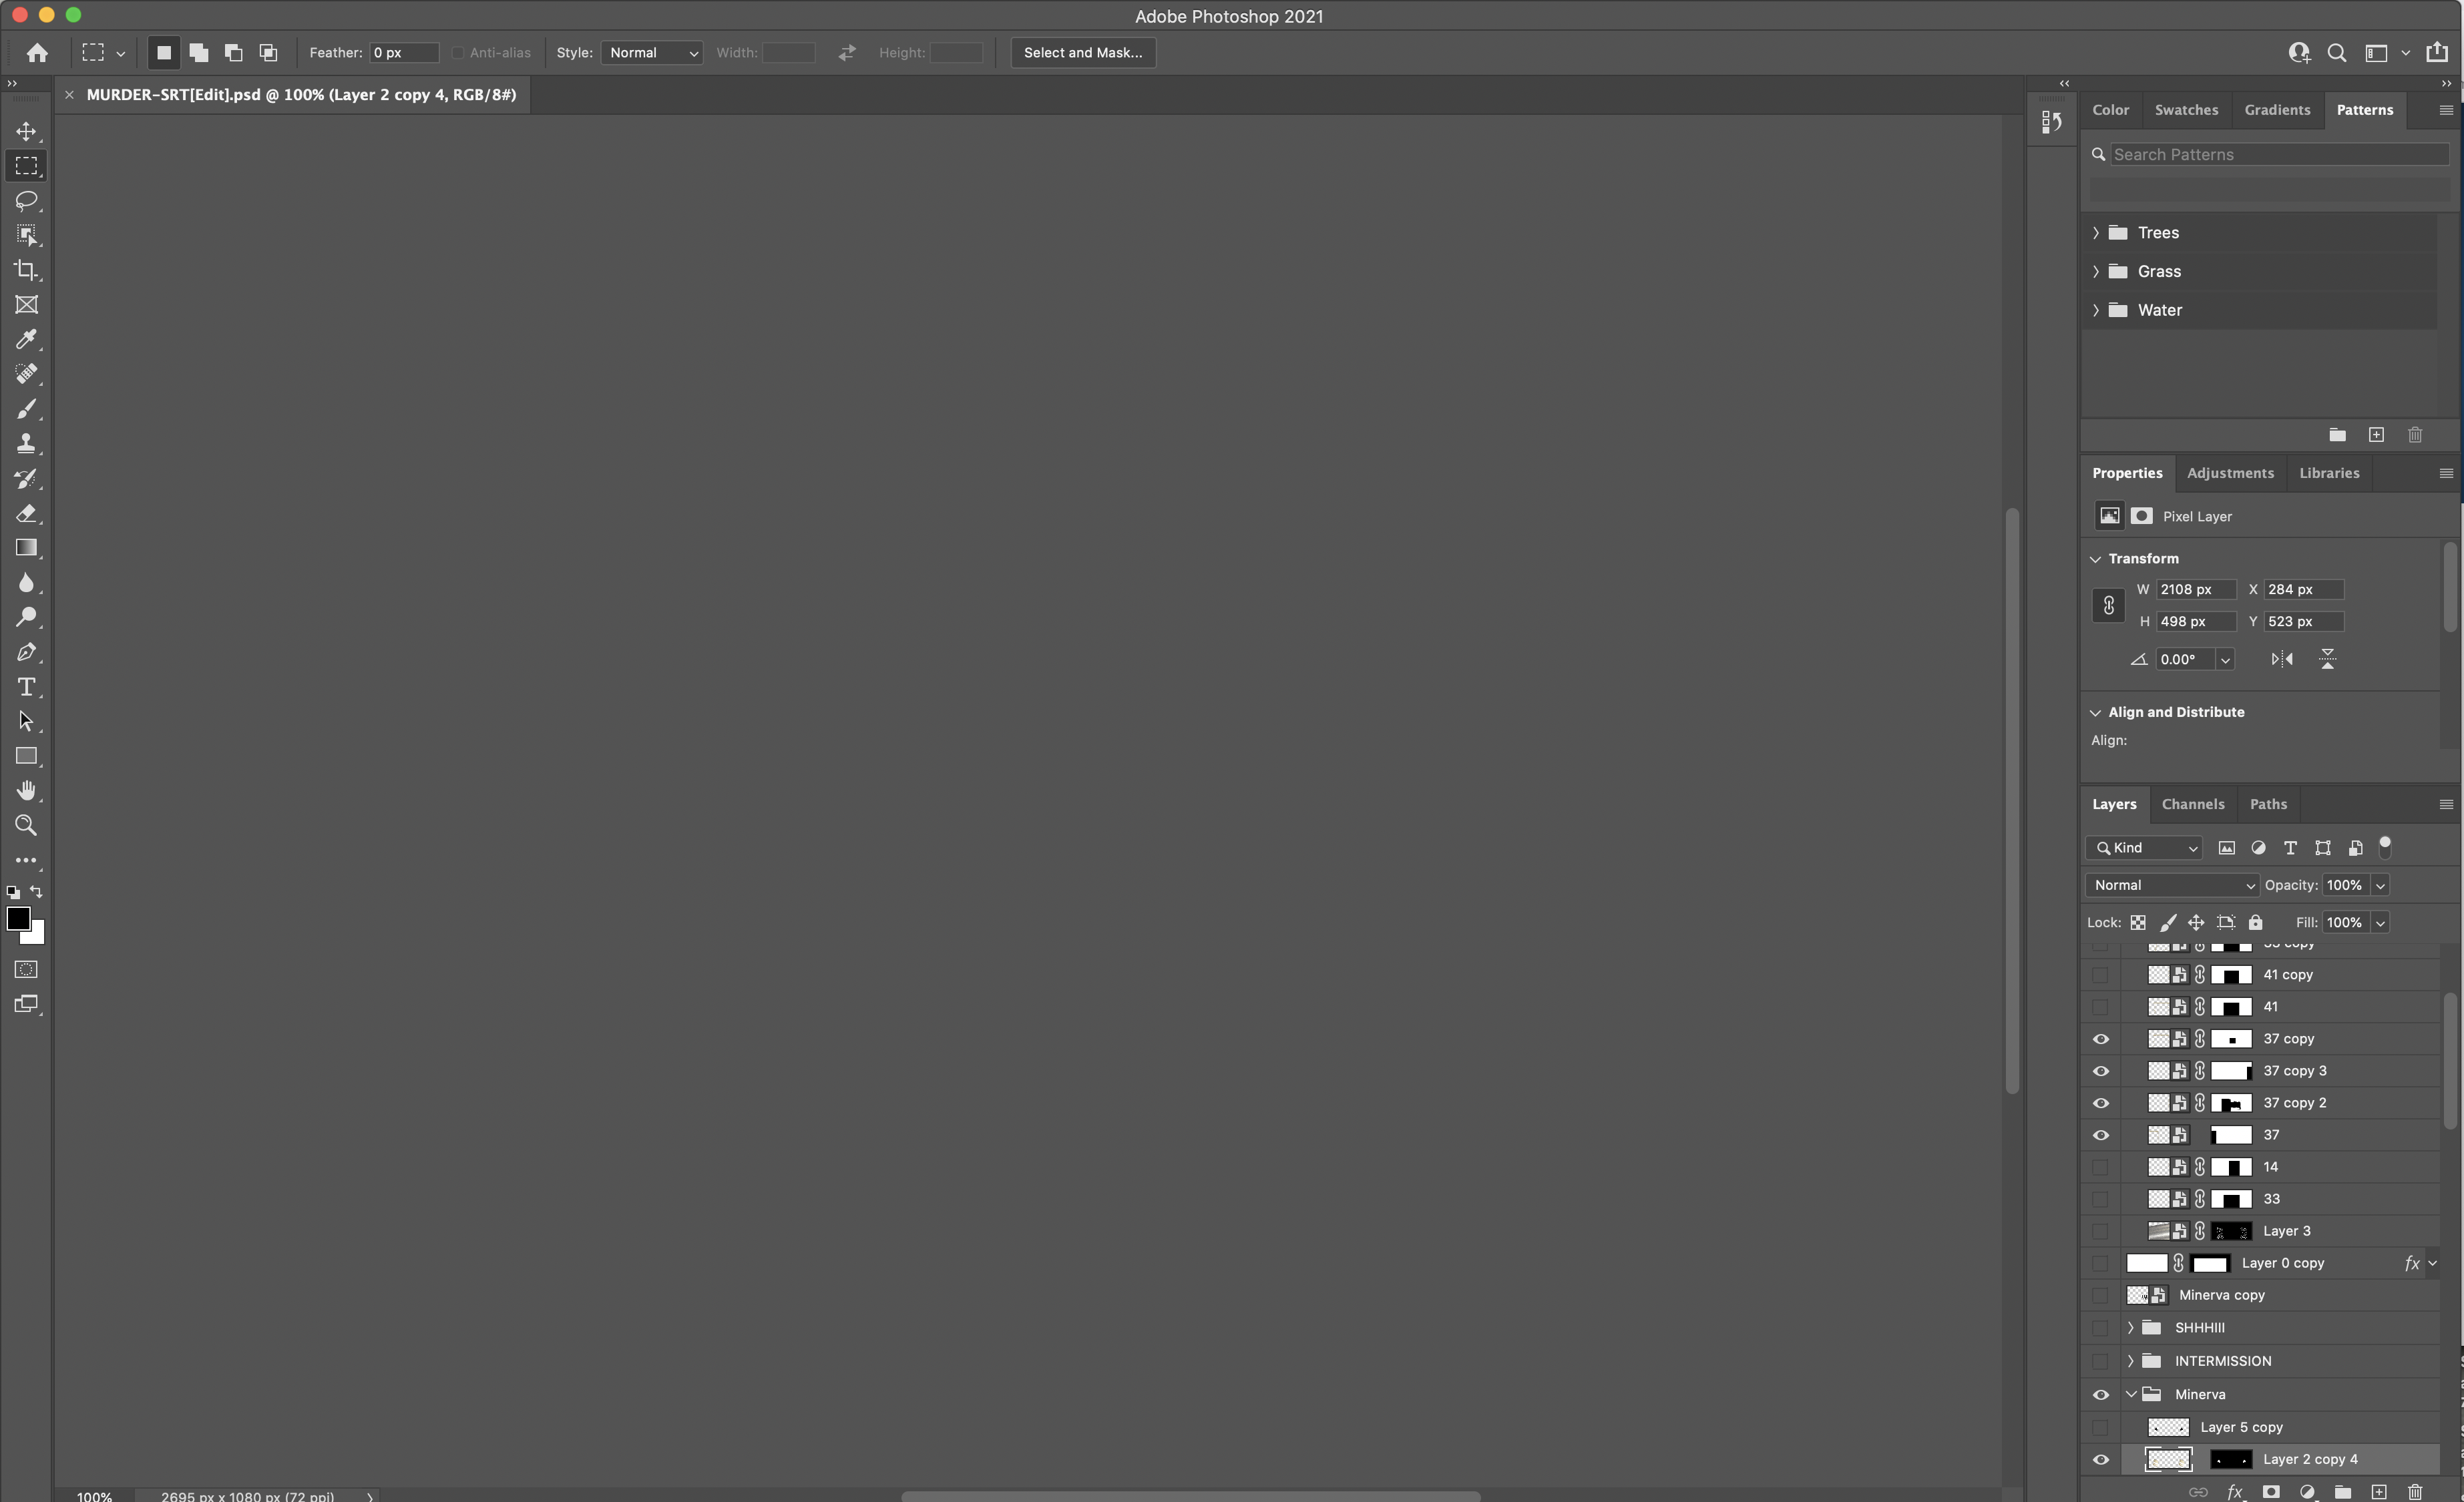This screenshot has height=1502, width=2464.
Task: Create a new layer in Layers panel
Action: (2378, 1491)
